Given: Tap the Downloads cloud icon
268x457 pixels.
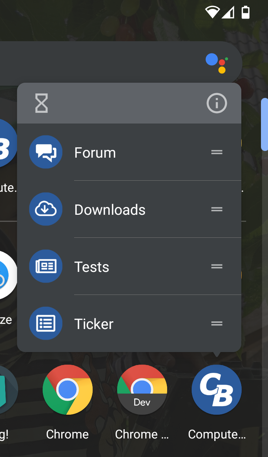Looking at the screenshot, I should click(x=46, y=209).
